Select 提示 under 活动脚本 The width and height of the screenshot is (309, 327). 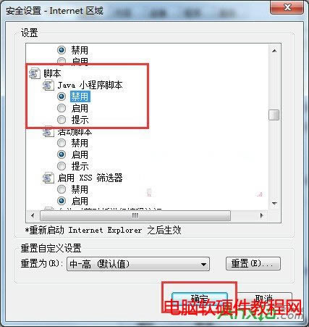[x=62, y=166]
